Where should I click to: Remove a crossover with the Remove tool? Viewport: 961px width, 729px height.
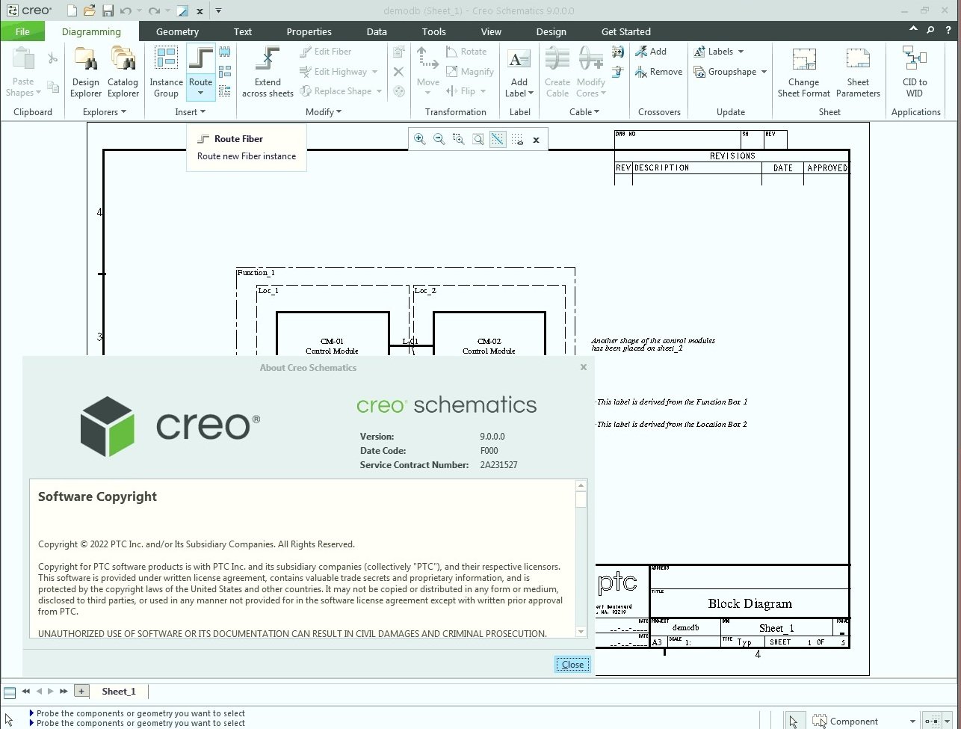point(658,72)
